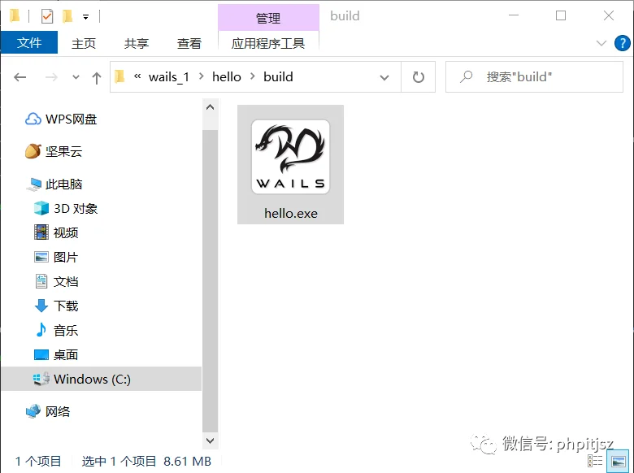Click the 搜索"build" search box

tap(534, 77)
